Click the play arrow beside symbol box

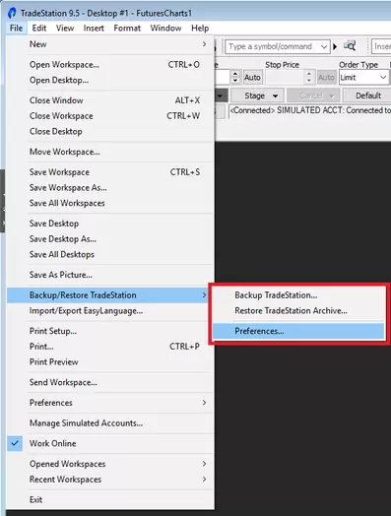[x=335, y=46]
